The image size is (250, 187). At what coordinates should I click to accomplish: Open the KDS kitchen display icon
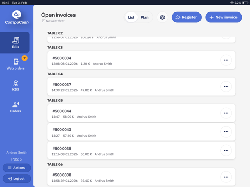[x=16, y=83]
